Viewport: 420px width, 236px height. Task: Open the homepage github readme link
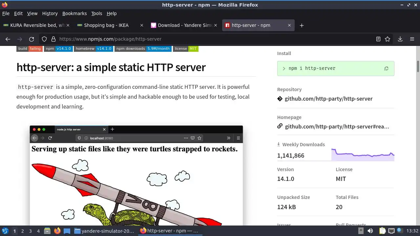pyautogui.click(x=337, y=127)
